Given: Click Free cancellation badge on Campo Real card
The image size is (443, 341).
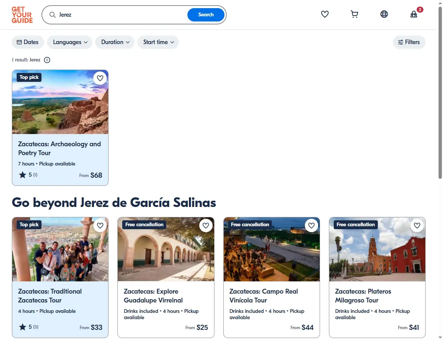Looking at the screenshot, I should [250, 225].
